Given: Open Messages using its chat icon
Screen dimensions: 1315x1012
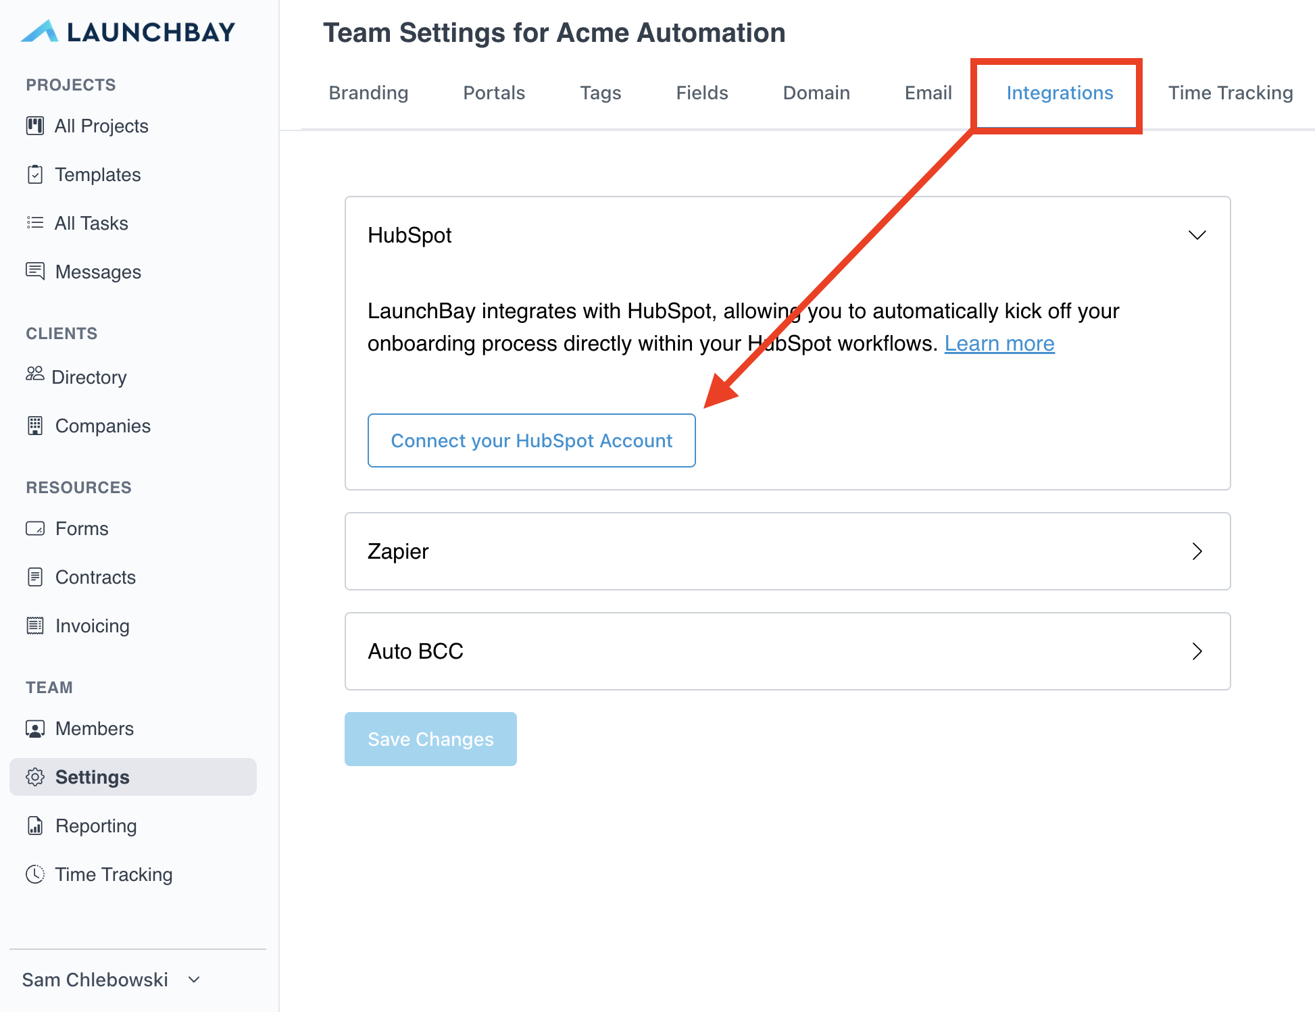Looking at the screenshot, I should pyautogui.click(x=34, y=272).
